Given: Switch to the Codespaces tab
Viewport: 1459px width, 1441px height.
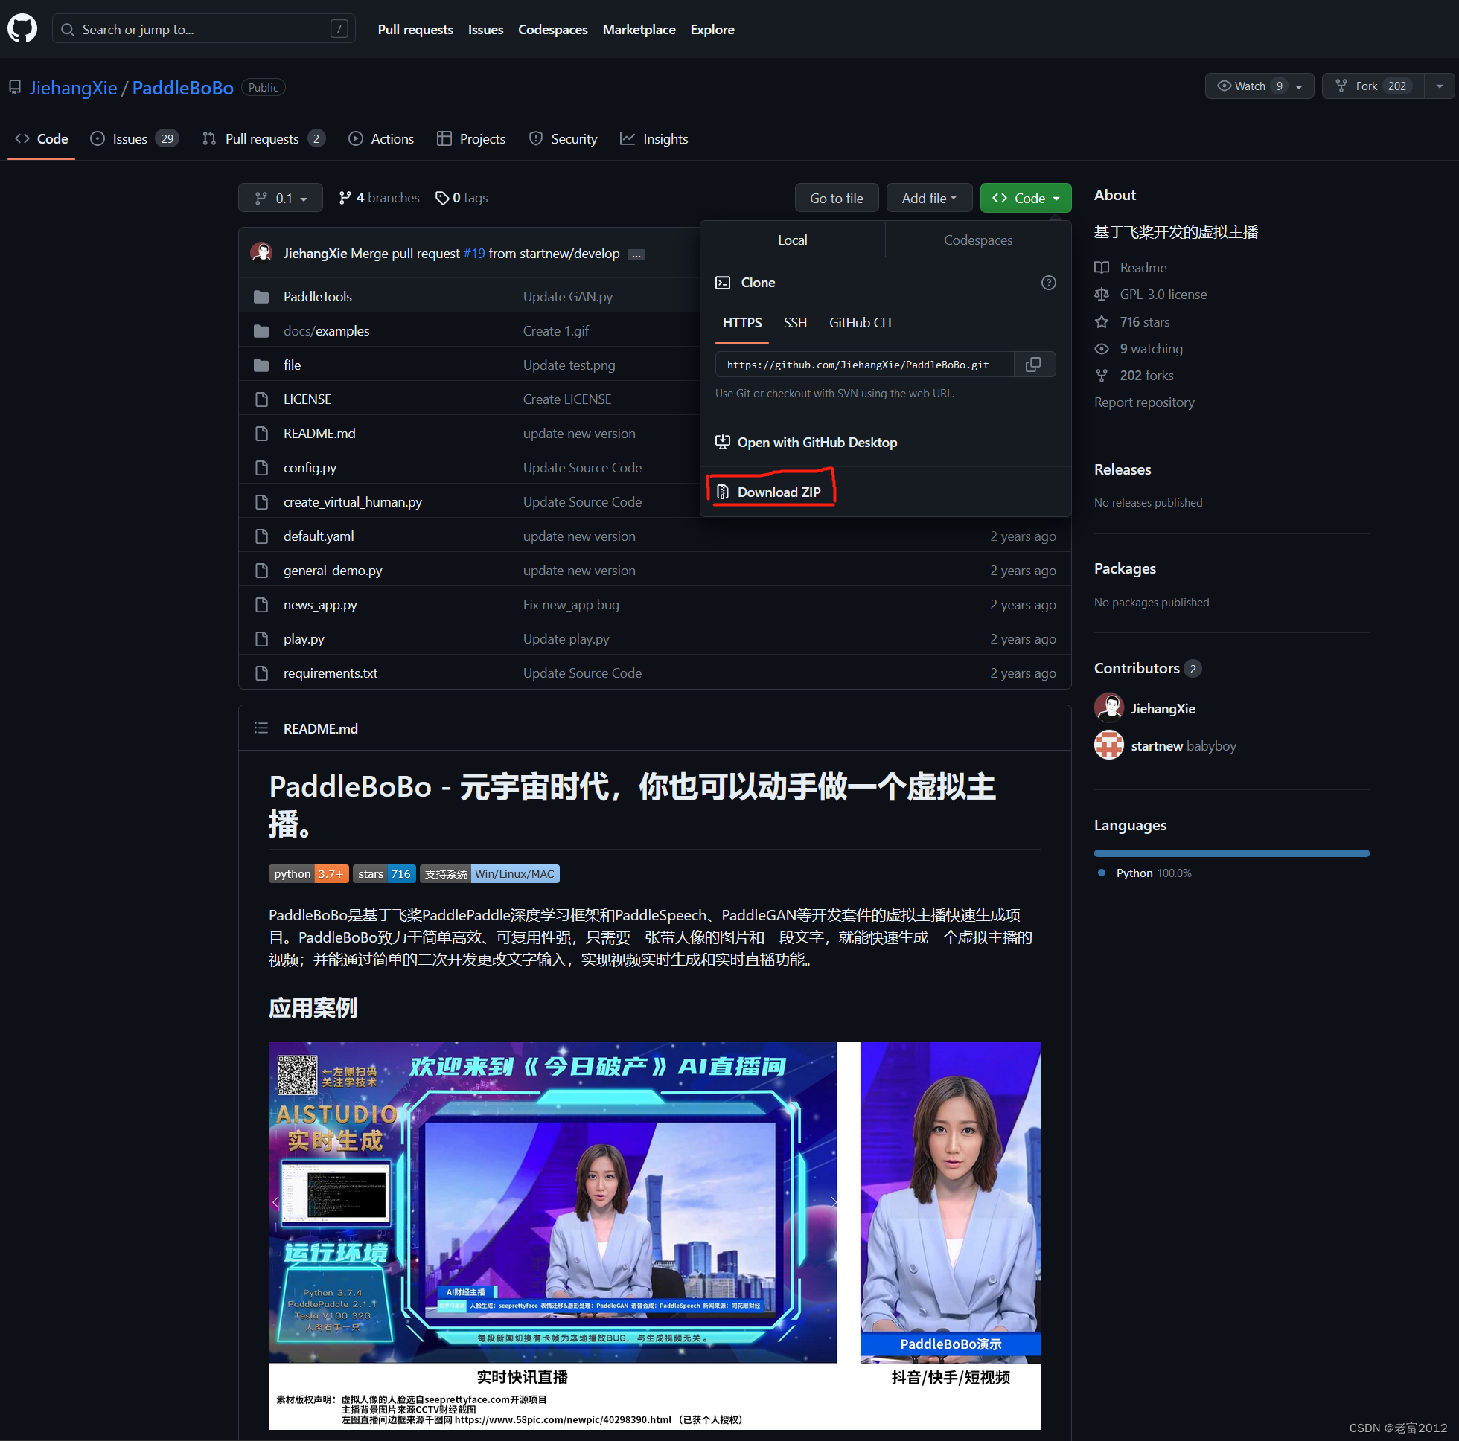Looking at the screenshot, I should point(977,240).
